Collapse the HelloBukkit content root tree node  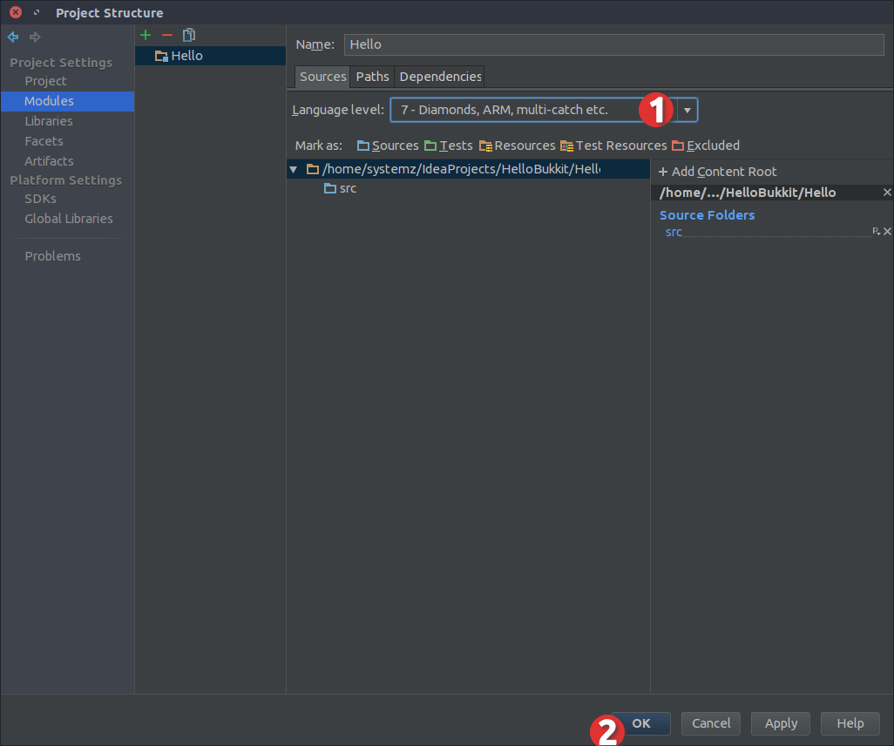(x=294, y=169)
